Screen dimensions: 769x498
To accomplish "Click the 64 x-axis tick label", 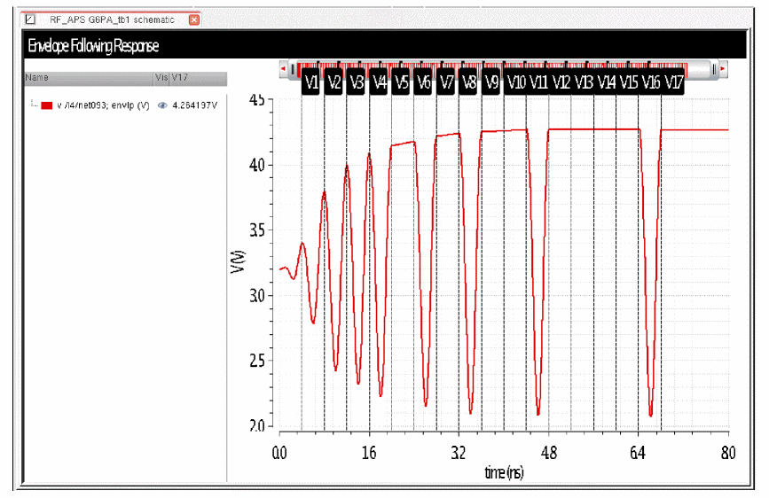I will [x=638, y=453].
